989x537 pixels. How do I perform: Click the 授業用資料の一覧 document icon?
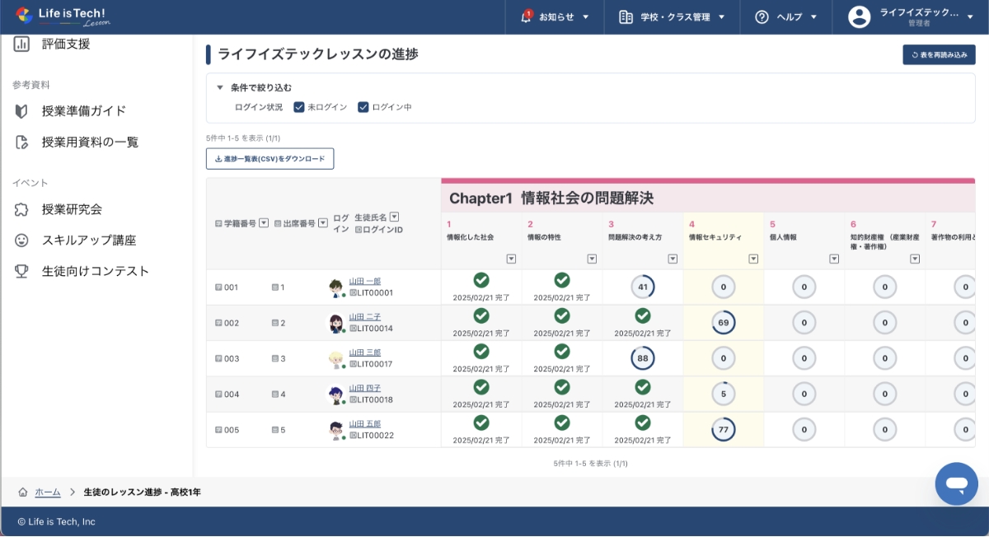[22, 142]
